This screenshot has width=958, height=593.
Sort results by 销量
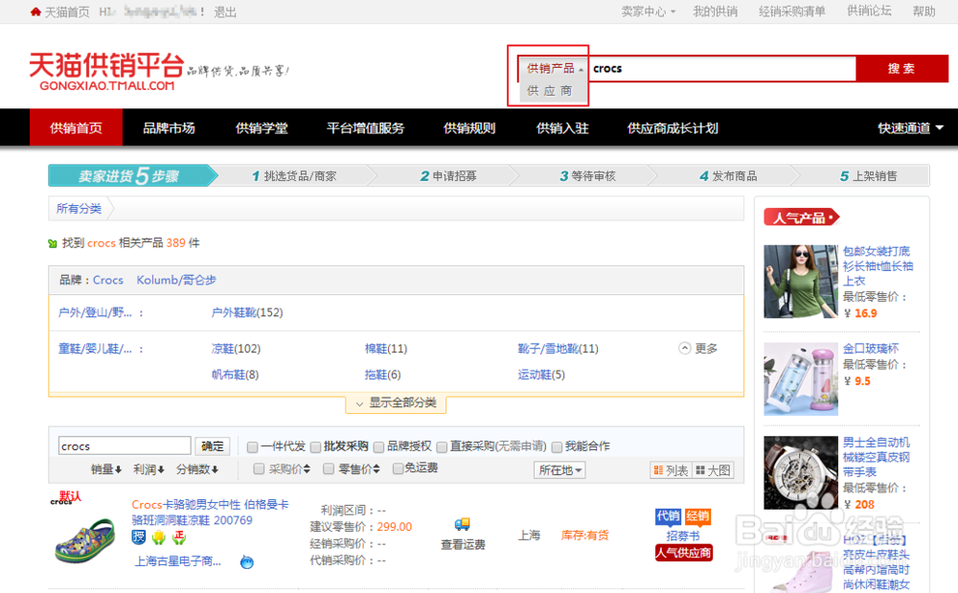[106, 469]
